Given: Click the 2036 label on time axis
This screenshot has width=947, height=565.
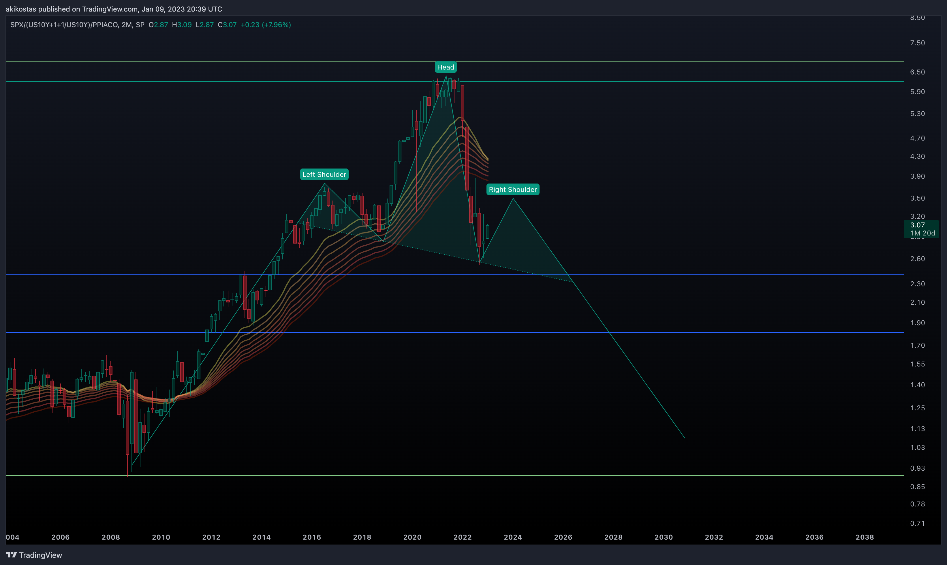Looking at the screenshot, I should coord(814,537).
